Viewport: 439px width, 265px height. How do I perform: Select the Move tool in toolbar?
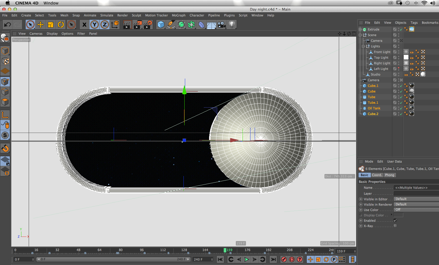[41, 25]
